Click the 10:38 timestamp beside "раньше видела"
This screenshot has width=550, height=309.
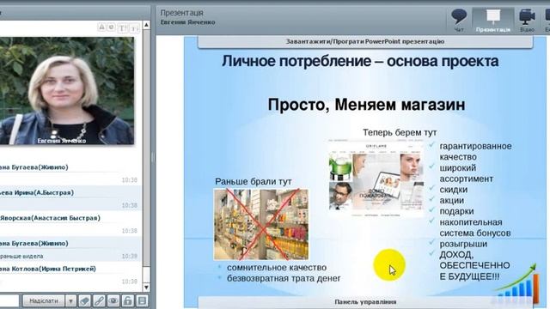click(129, 256)
